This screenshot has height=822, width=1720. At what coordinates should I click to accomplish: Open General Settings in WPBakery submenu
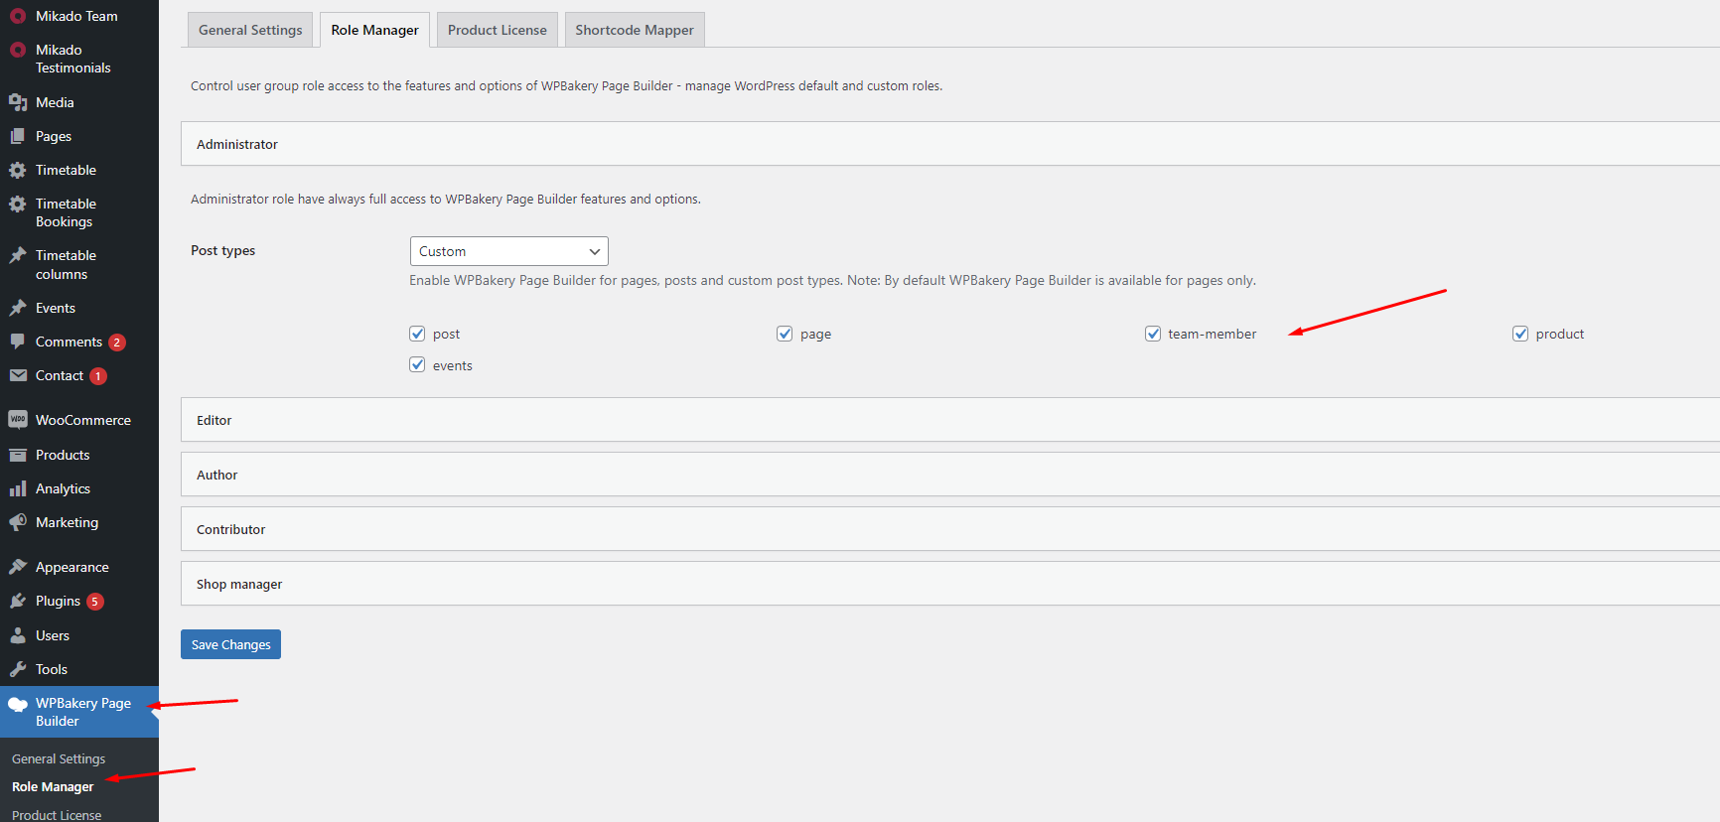tap(59, 758)
